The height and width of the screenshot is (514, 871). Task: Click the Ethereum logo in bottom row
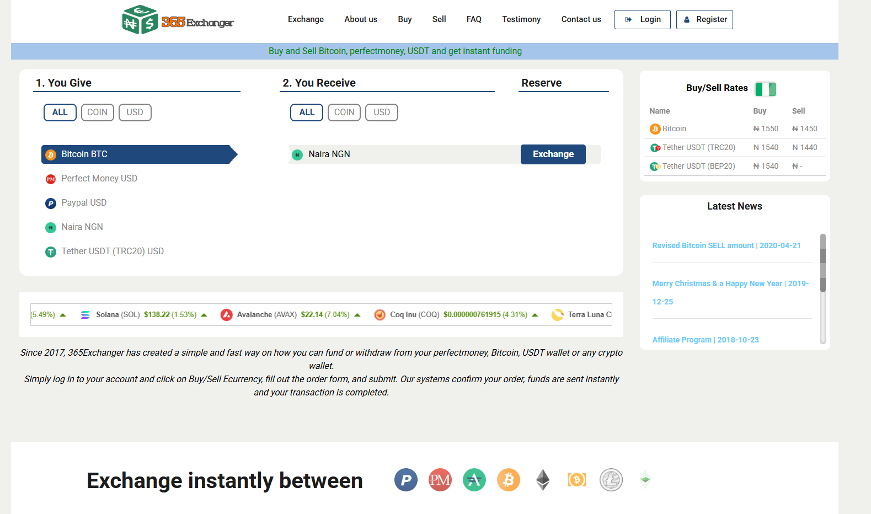[543, 480]
